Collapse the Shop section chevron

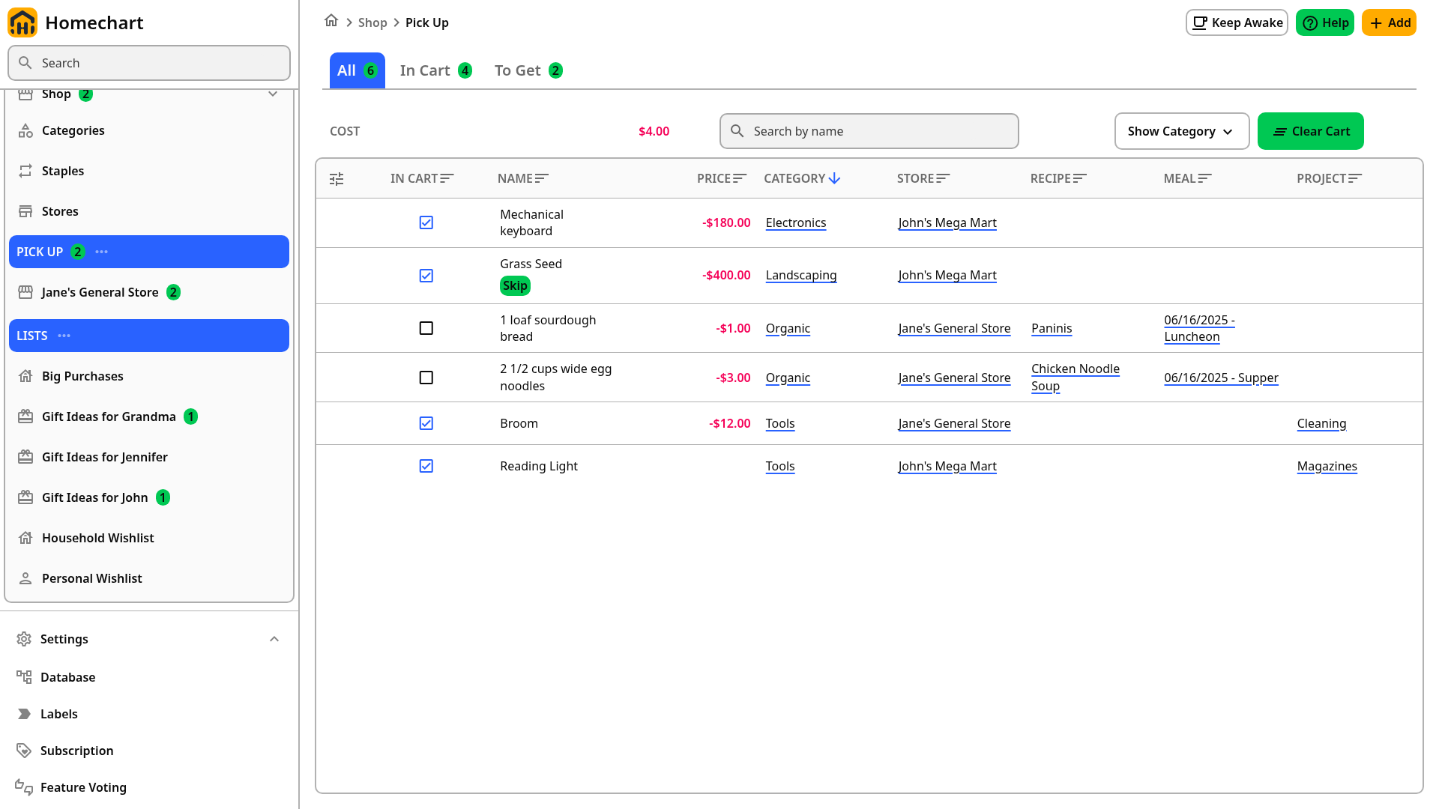coord(273,94)
